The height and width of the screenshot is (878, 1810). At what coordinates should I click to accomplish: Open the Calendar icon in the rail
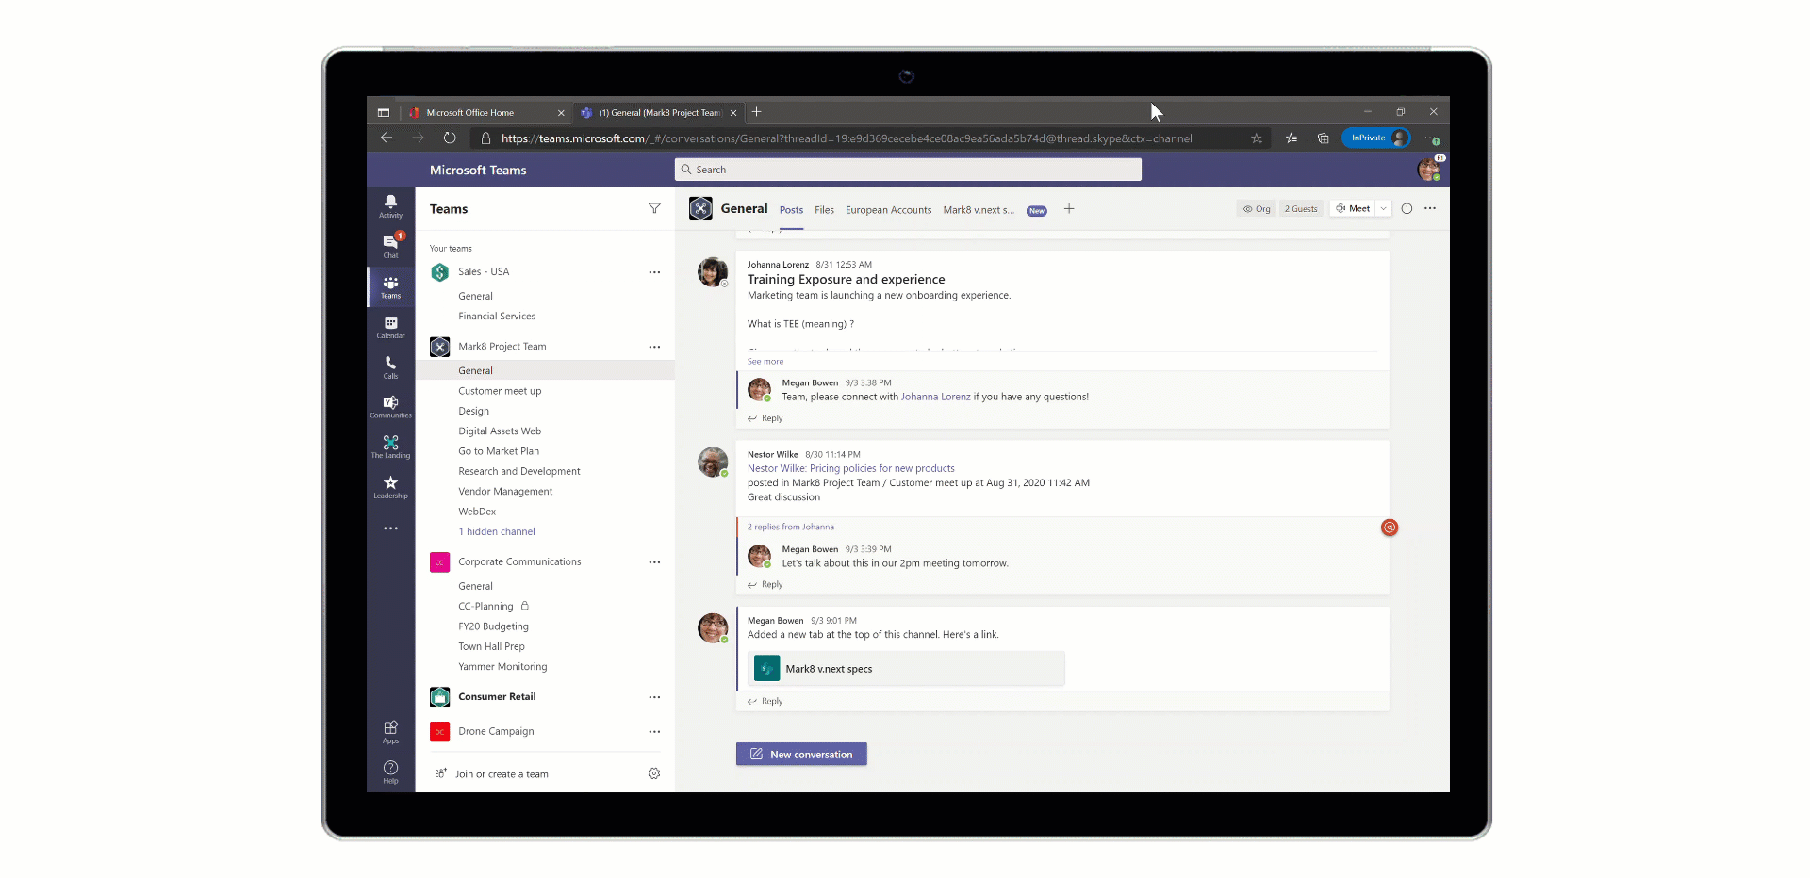tap(390, 327)
